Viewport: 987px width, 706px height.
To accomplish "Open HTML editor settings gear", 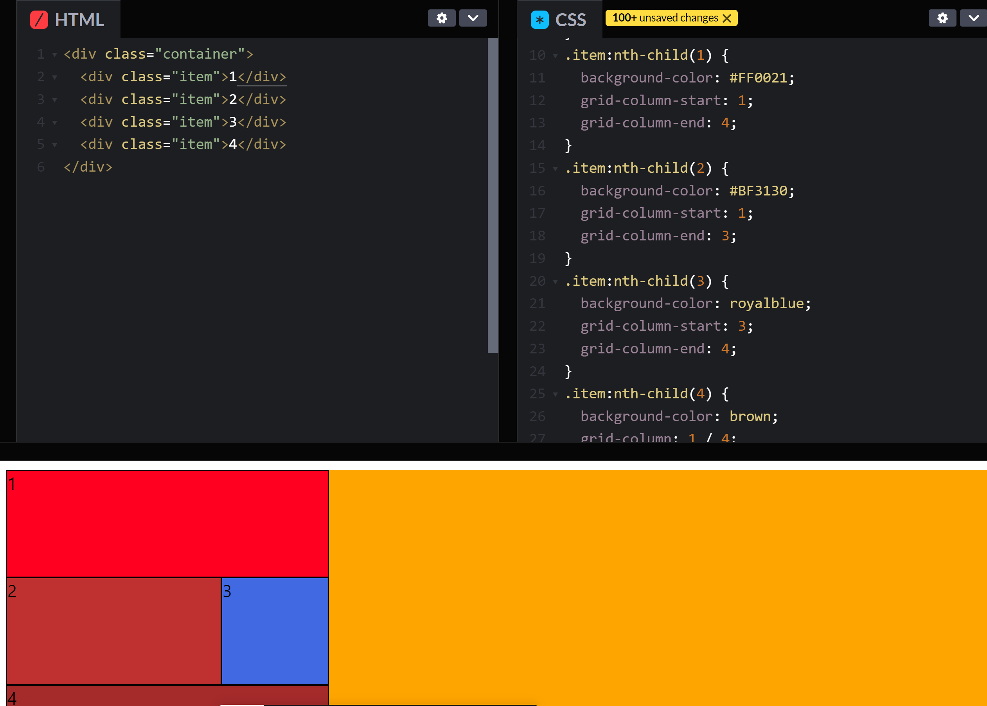I will tap(442, 18).
